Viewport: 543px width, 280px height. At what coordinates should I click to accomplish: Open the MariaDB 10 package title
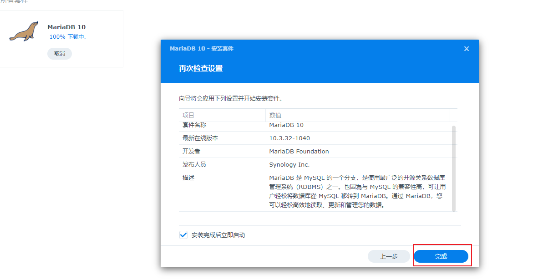[x=66, y=27]
